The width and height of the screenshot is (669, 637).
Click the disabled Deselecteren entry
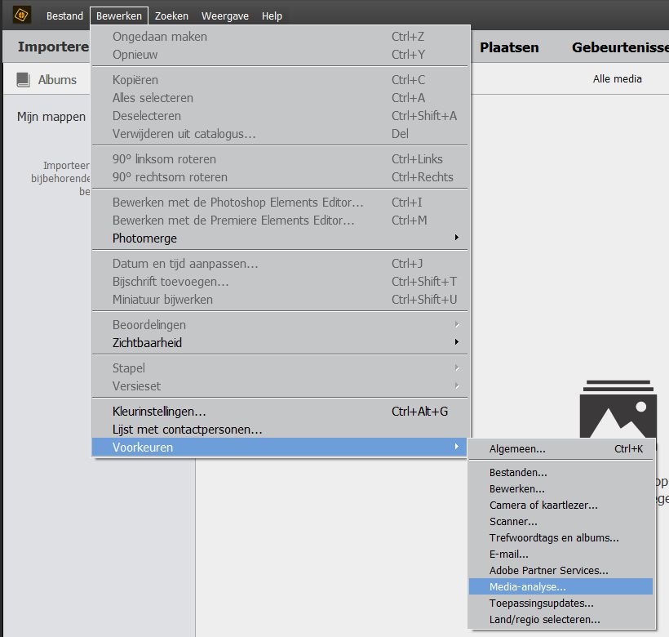click(x=280, y=116)
